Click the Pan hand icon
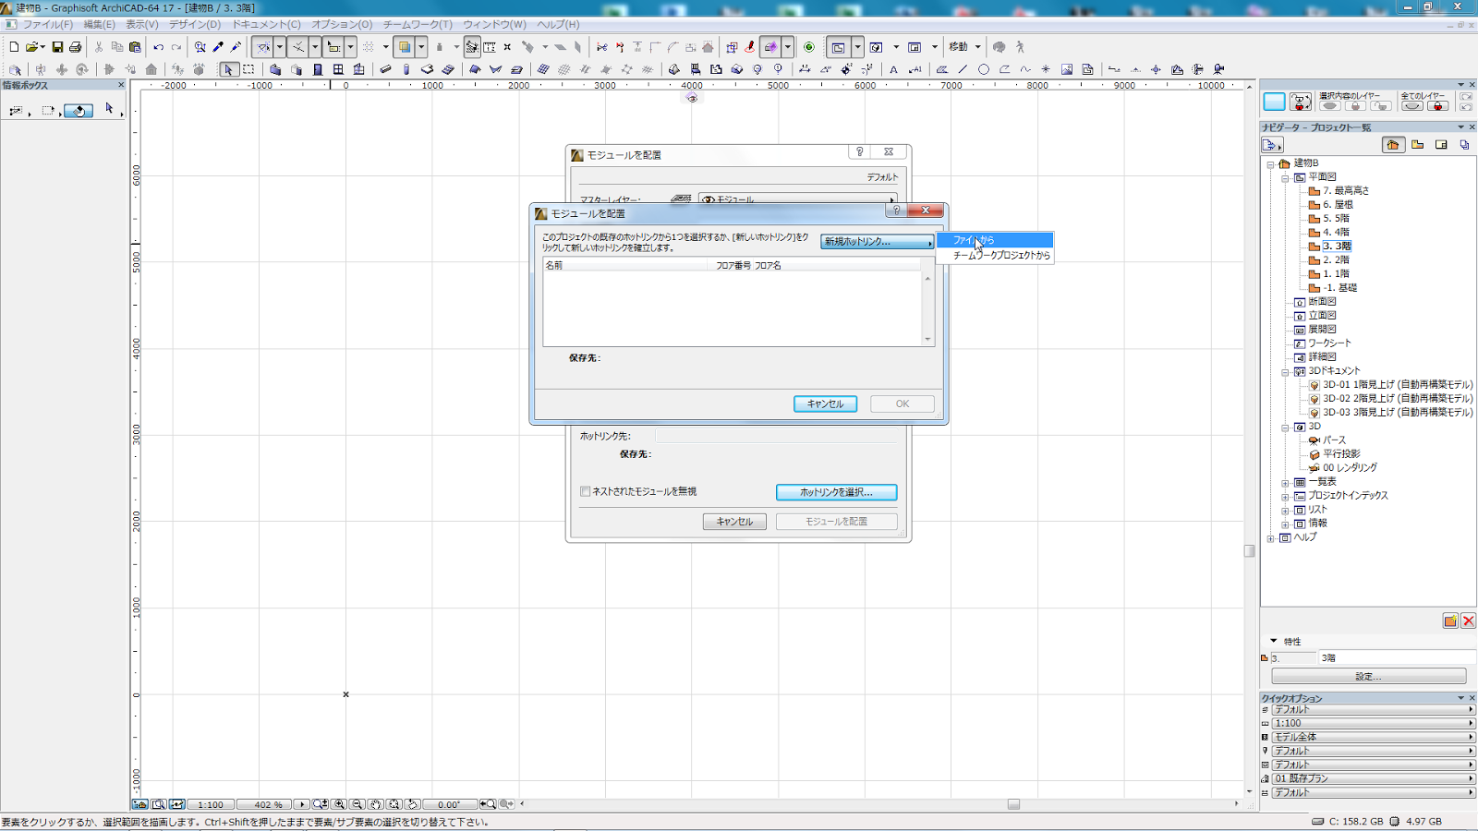Viewport: 1478px width, 831px height. click(376, 804)
